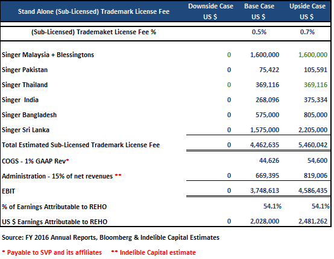Click the 669,395 administration value
This screenshot has width=334, height=259.
click(267, 175)
